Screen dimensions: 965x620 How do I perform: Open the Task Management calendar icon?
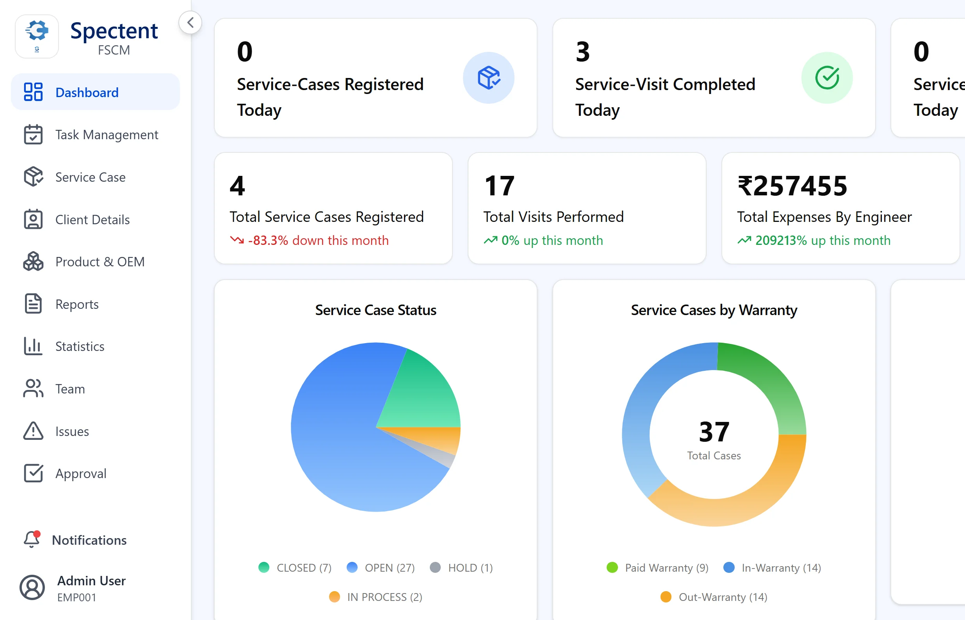(33, 135)
